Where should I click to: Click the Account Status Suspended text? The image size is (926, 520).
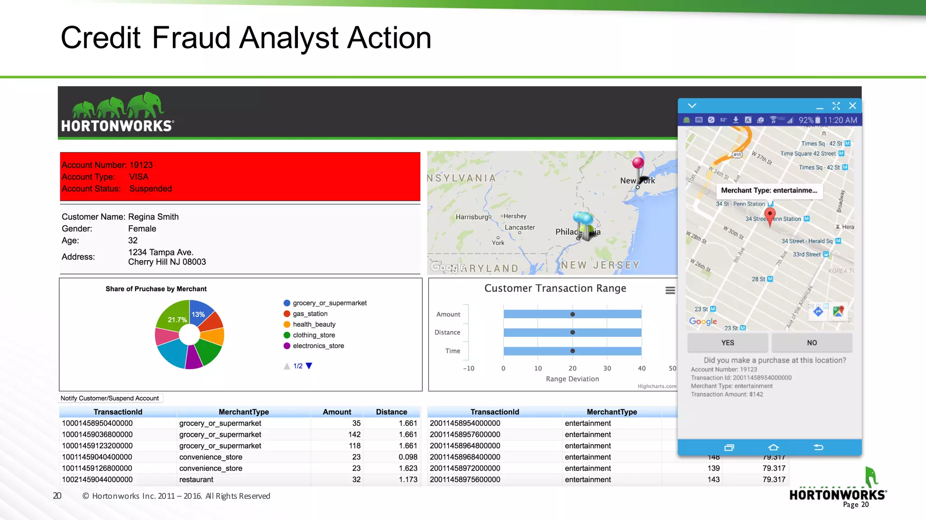[x=117, y=189]
